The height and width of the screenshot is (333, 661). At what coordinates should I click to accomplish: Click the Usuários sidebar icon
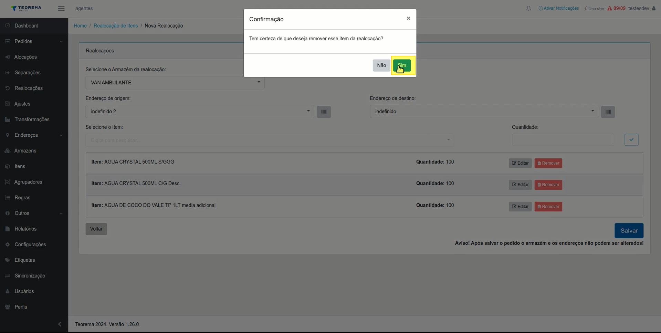(x=8, y=292)
